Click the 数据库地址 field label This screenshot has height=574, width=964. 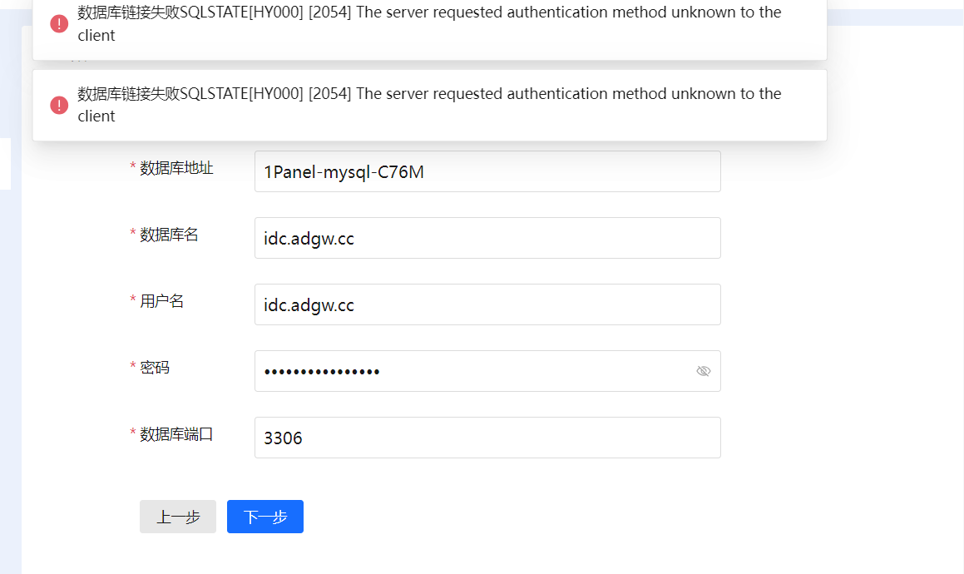(x=176, y=168)
